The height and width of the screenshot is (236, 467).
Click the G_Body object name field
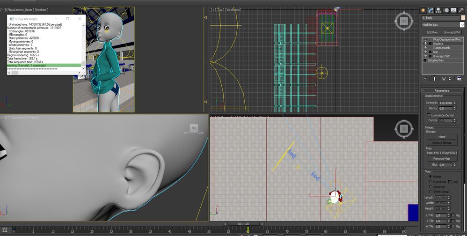(x=441, y=18)
